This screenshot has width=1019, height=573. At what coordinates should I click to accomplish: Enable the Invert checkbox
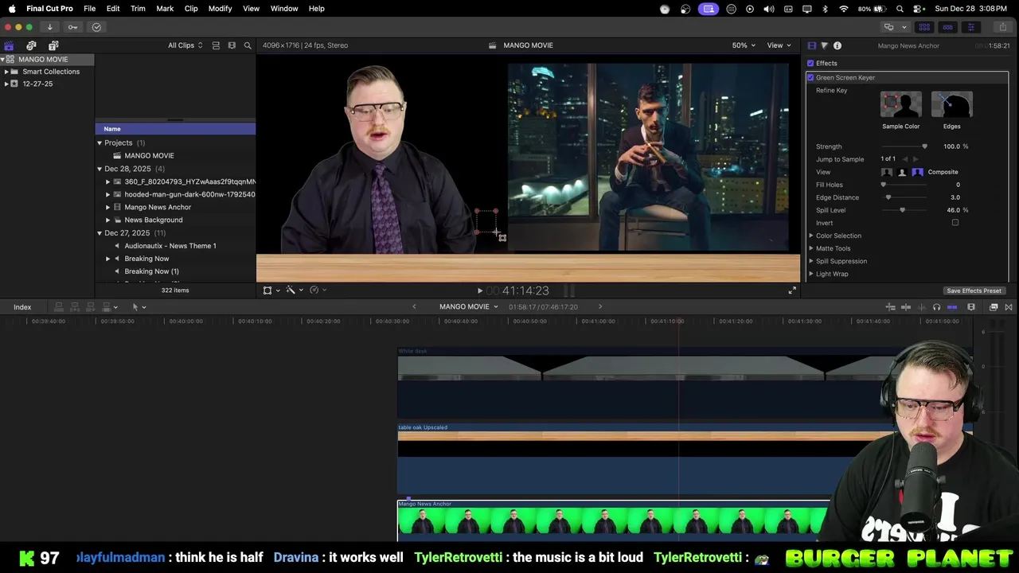[955, 223]
